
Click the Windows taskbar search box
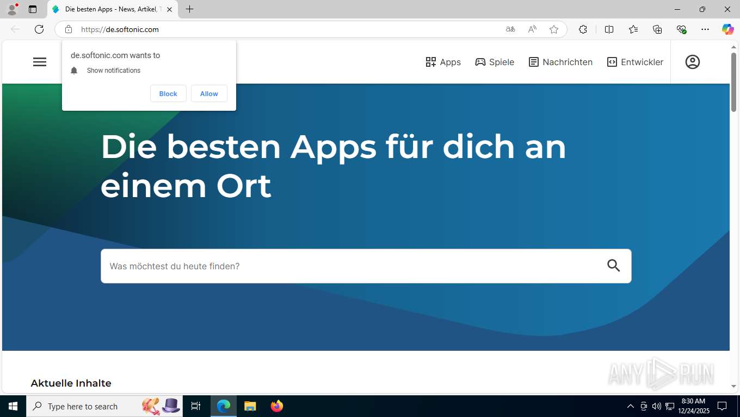104,406
